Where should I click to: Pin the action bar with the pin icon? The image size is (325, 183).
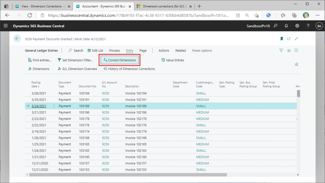(296, 64)
